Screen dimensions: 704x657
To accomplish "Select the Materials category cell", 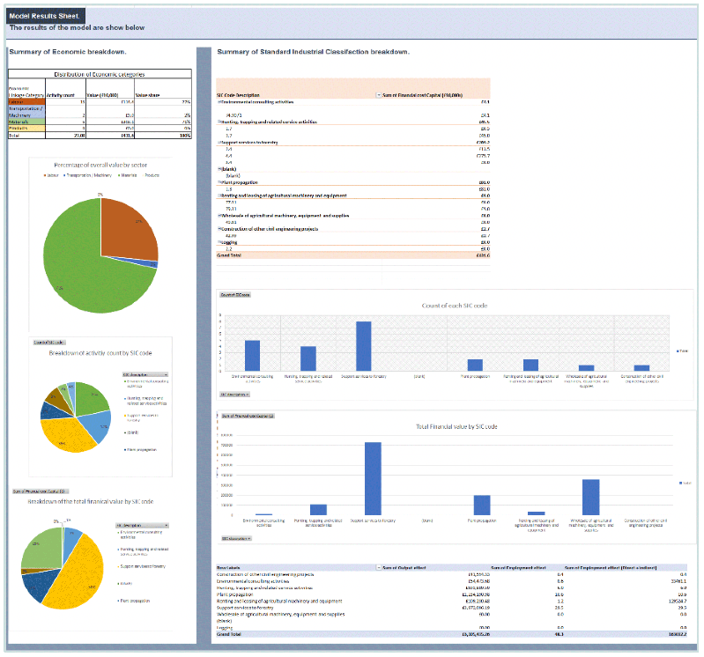I will click(26, 122).
